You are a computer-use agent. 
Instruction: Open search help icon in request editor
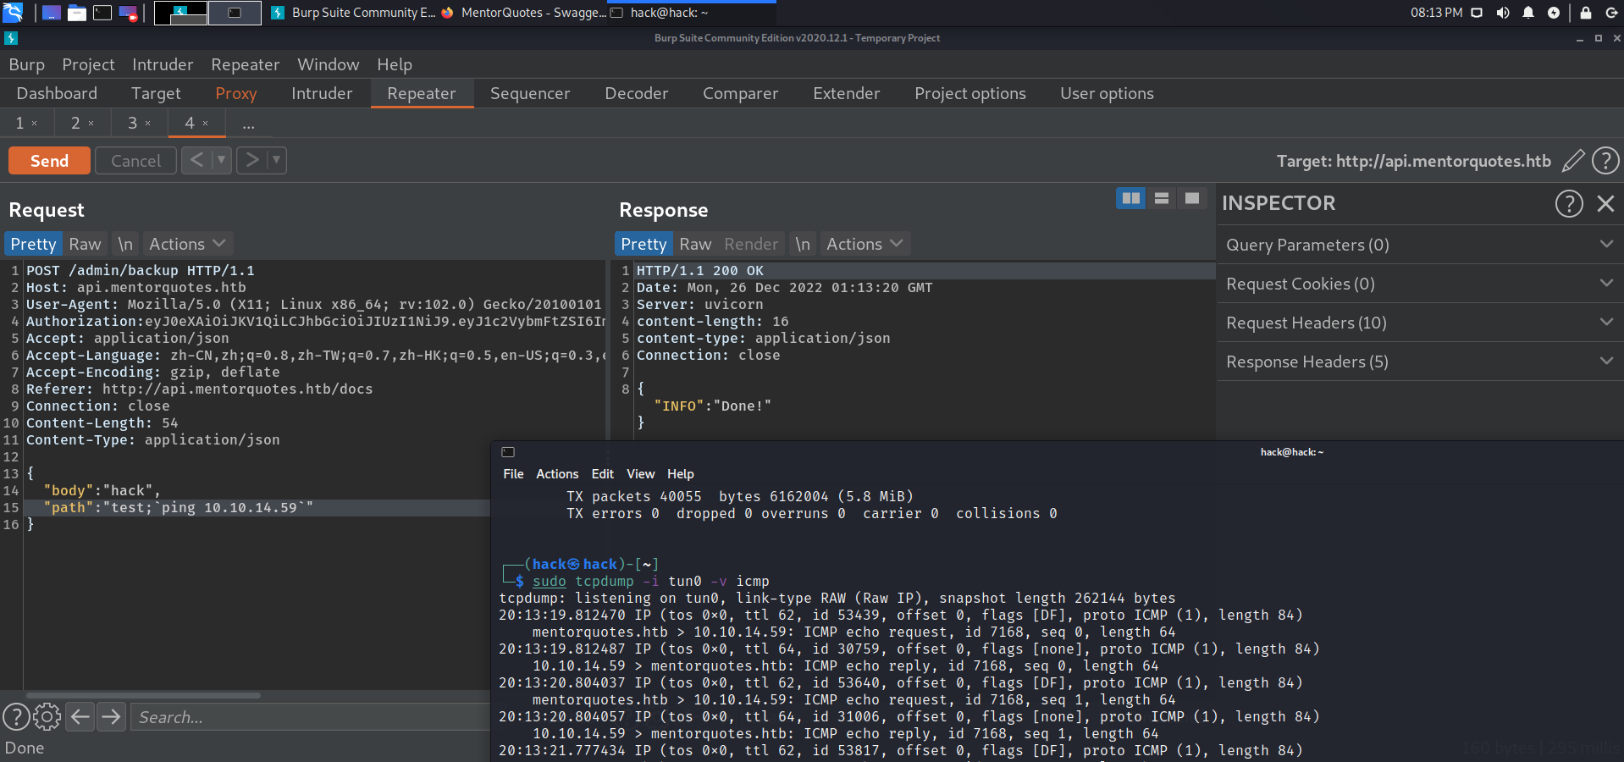(16, 717)
